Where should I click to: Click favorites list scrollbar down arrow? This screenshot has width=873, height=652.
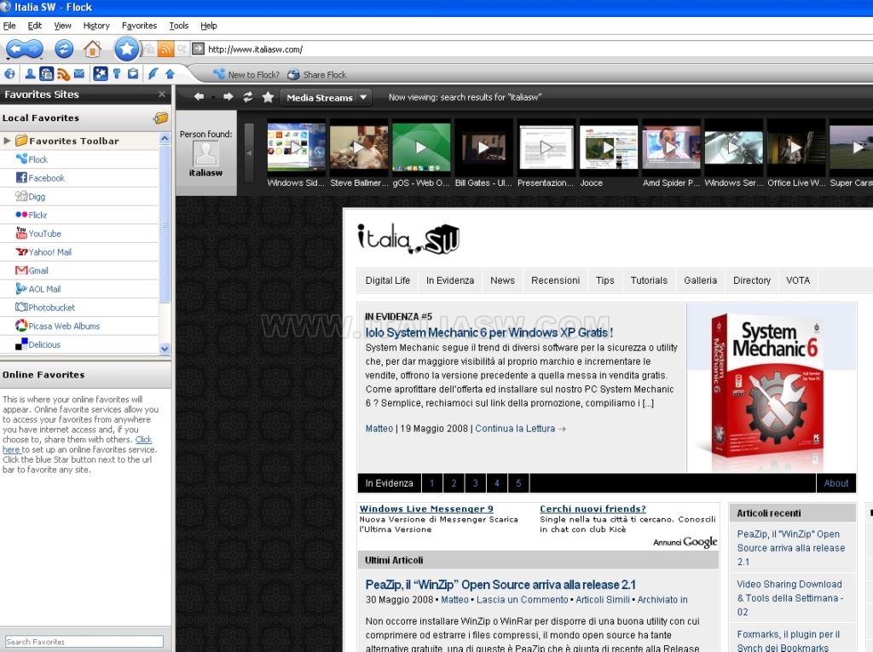coord(165,349)
